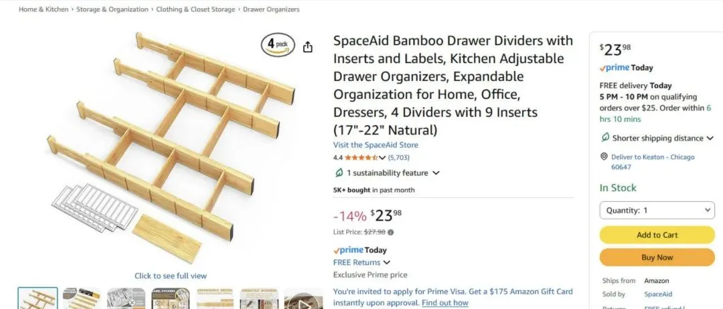Click the shorter shipping distance leaf icon
Screen dimensions: 723x309
(606, 138)
